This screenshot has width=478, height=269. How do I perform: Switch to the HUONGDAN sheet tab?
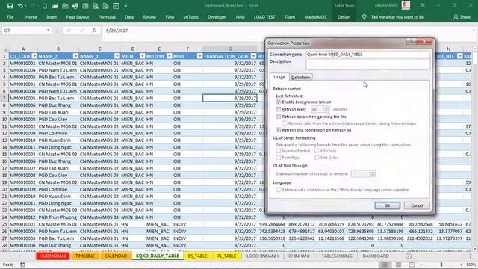tap(52, 256)
